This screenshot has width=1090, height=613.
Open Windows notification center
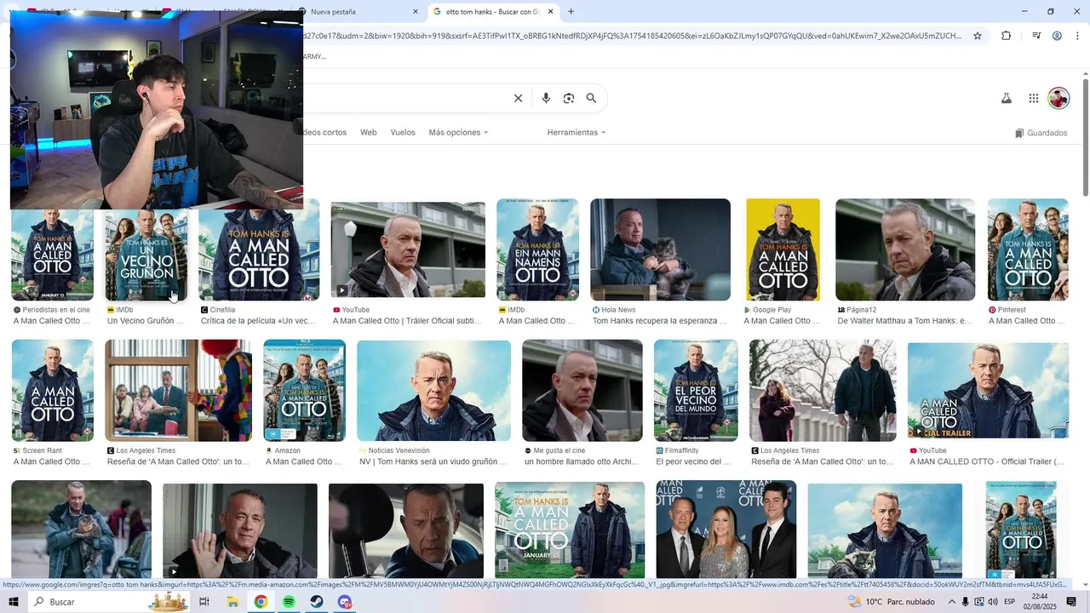(1071, 602)
